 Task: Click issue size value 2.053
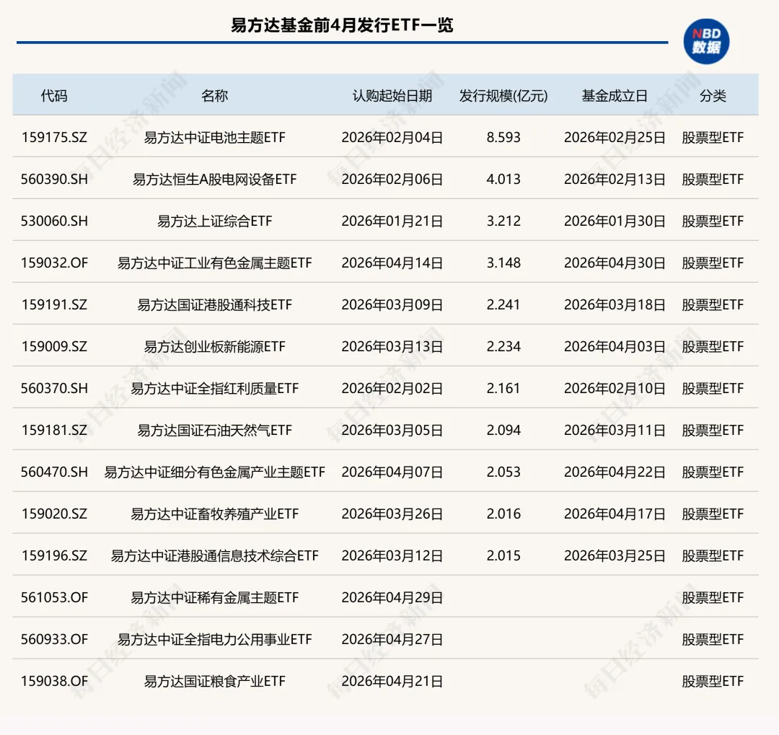click(503, 471)
